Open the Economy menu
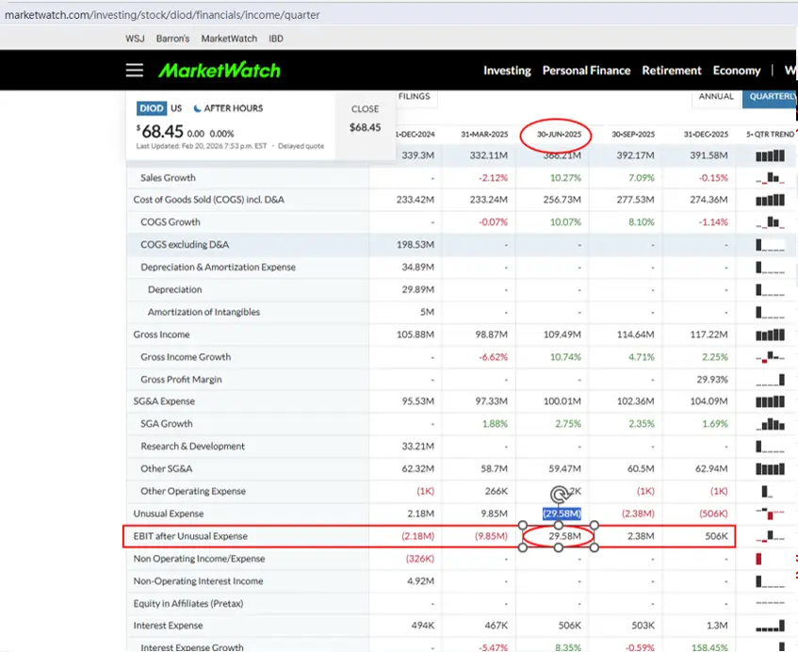The image size is (798, 652). [x=736, y=71]
